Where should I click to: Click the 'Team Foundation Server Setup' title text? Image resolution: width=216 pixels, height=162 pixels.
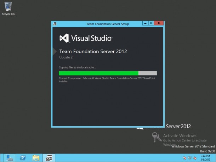coord(108,24)
